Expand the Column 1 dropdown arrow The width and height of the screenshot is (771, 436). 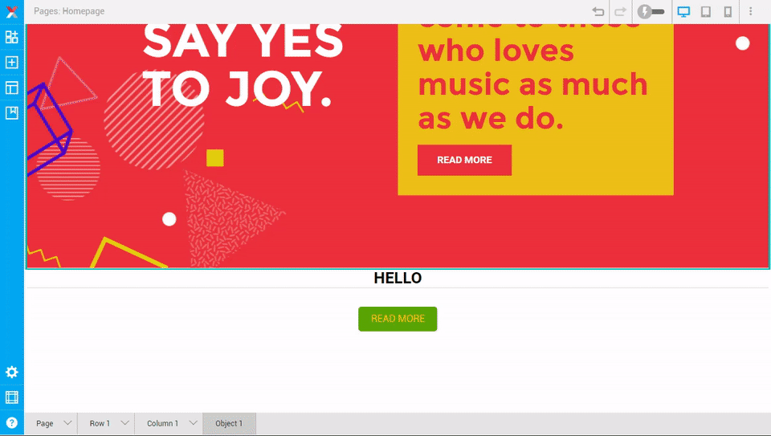[x=194, y=422]
